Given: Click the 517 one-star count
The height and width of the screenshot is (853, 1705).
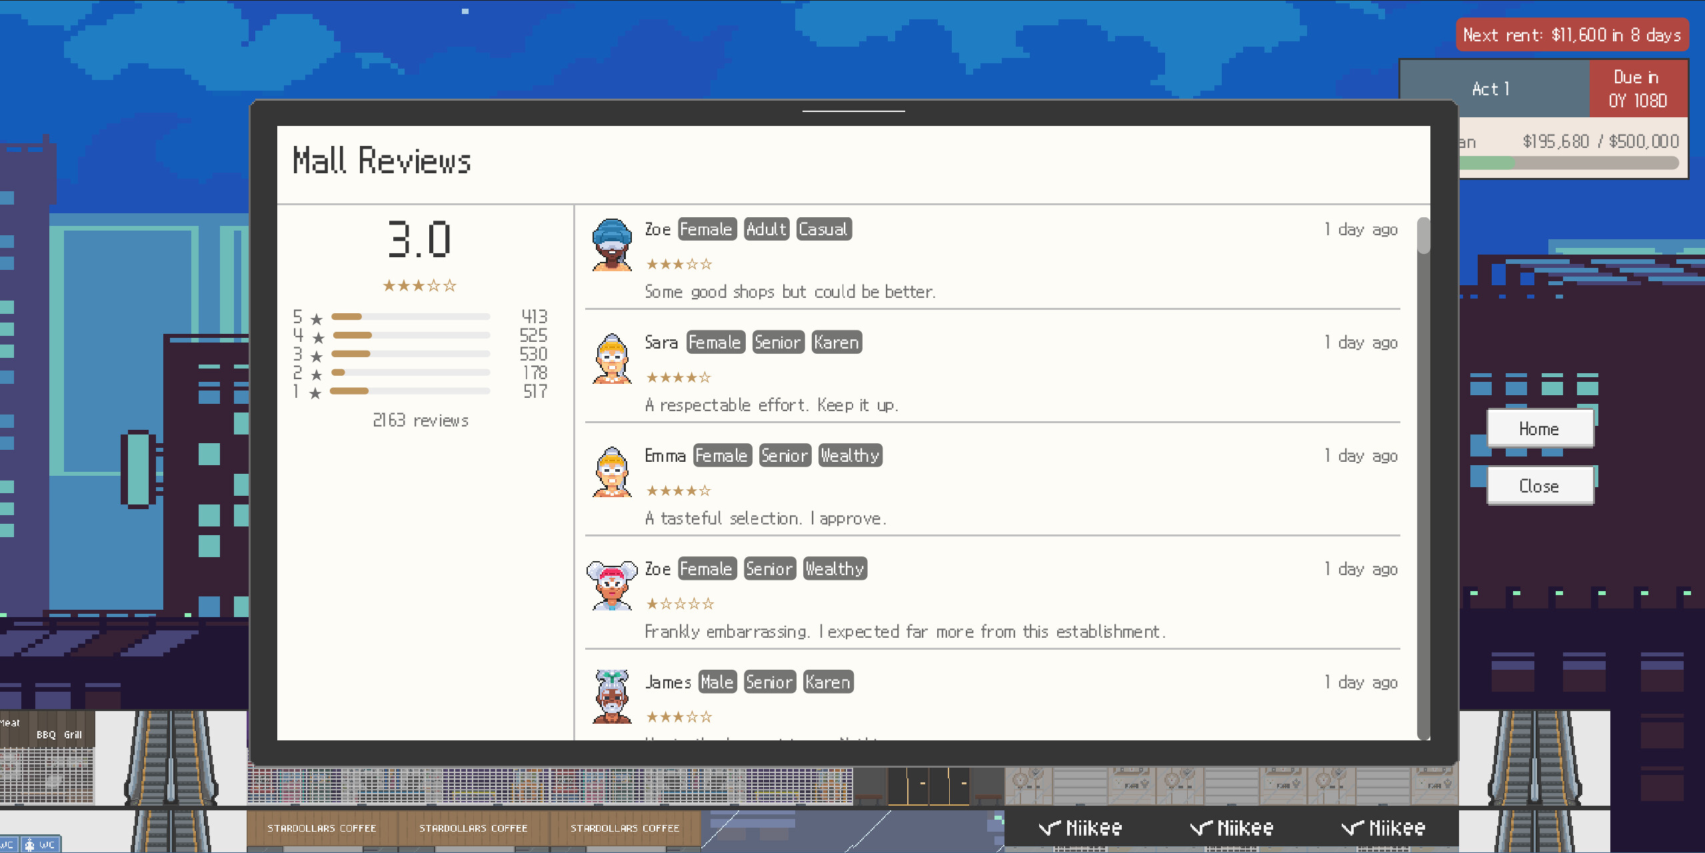Looking at the screenshot, I should (535, 391).
